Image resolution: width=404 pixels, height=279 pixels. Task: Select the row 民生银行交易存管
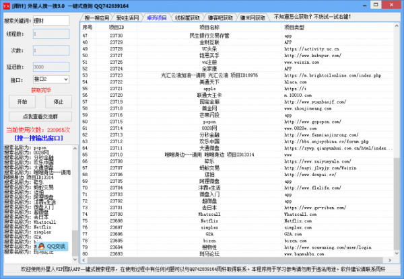[237, 36]
